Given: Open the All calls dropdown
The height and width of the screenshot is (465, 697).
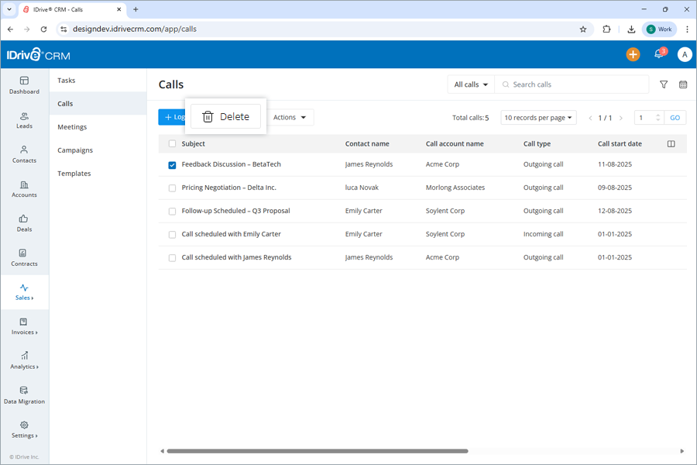Looking at the screenshot, I should 469,84.
